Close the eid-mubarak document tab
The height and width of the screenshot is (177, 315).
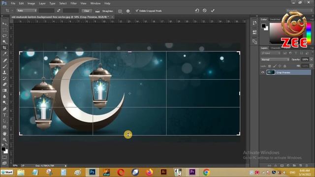112,17
